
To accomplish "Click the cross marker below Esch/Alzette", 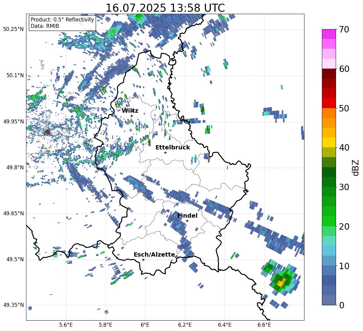I will (x=143, y=260).
